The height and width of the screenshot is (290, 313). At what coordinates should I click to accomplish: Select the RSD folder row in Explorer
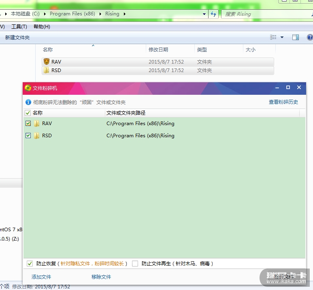[x=158, y=70]
